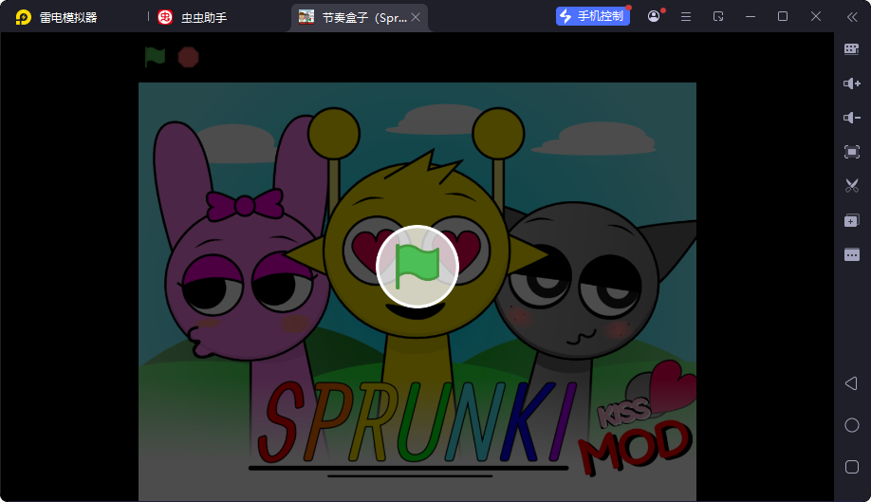Open the more options ellipsis icon
Viewport: 871px width, 502px height.
click(x=852, y=255)
